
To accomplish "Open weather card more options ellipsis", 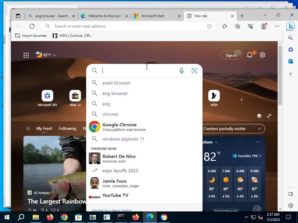I will 257,142.
